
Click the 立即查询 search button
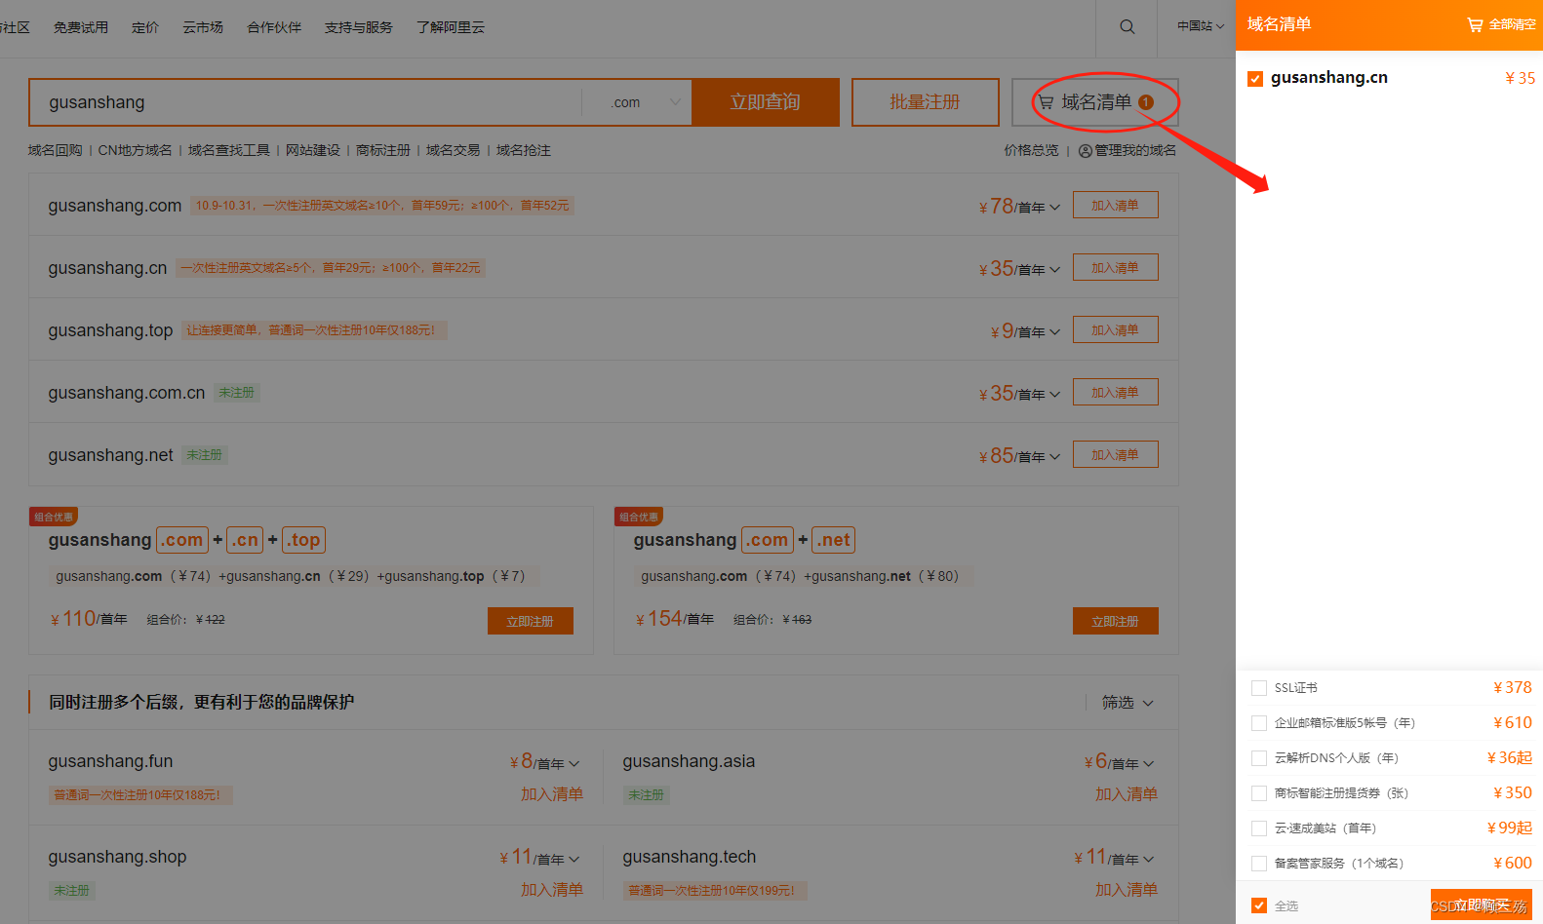pos(766,102)
